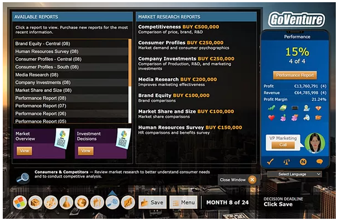Open Consumer Profiles - South (08) report
Viewport: 338px width, 221px height.
tap(71, 67)
